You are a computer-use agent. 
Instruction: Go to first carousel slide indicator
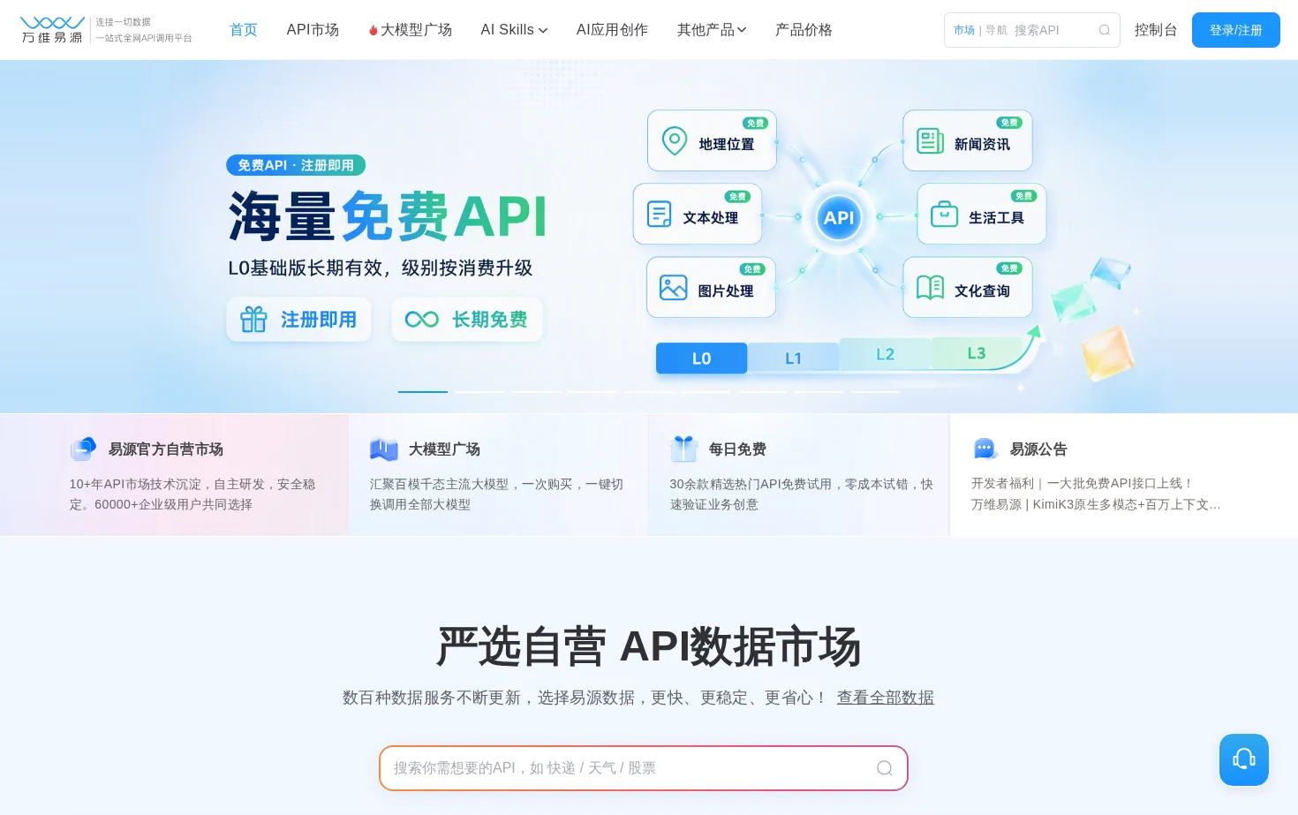[423, 391]
